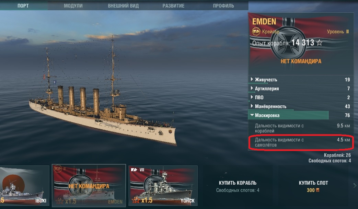Click the tier flag icon on Yorck card
The width and height of the screenshot is (358, 209).
[134, 170]
